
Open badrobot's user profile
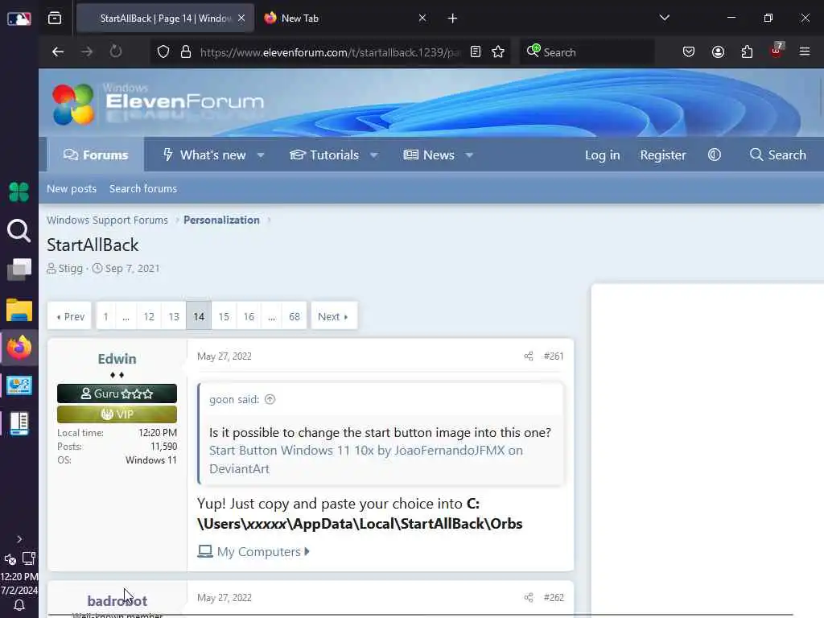pos(117,600)
